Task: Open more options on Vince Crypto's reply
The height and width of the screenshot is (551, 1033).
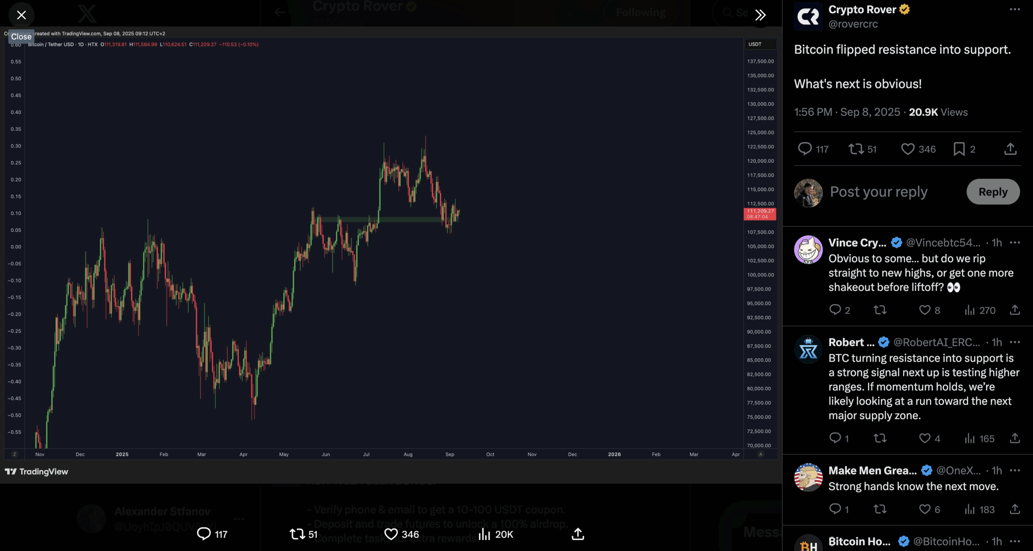Action: pos(1014,243)
